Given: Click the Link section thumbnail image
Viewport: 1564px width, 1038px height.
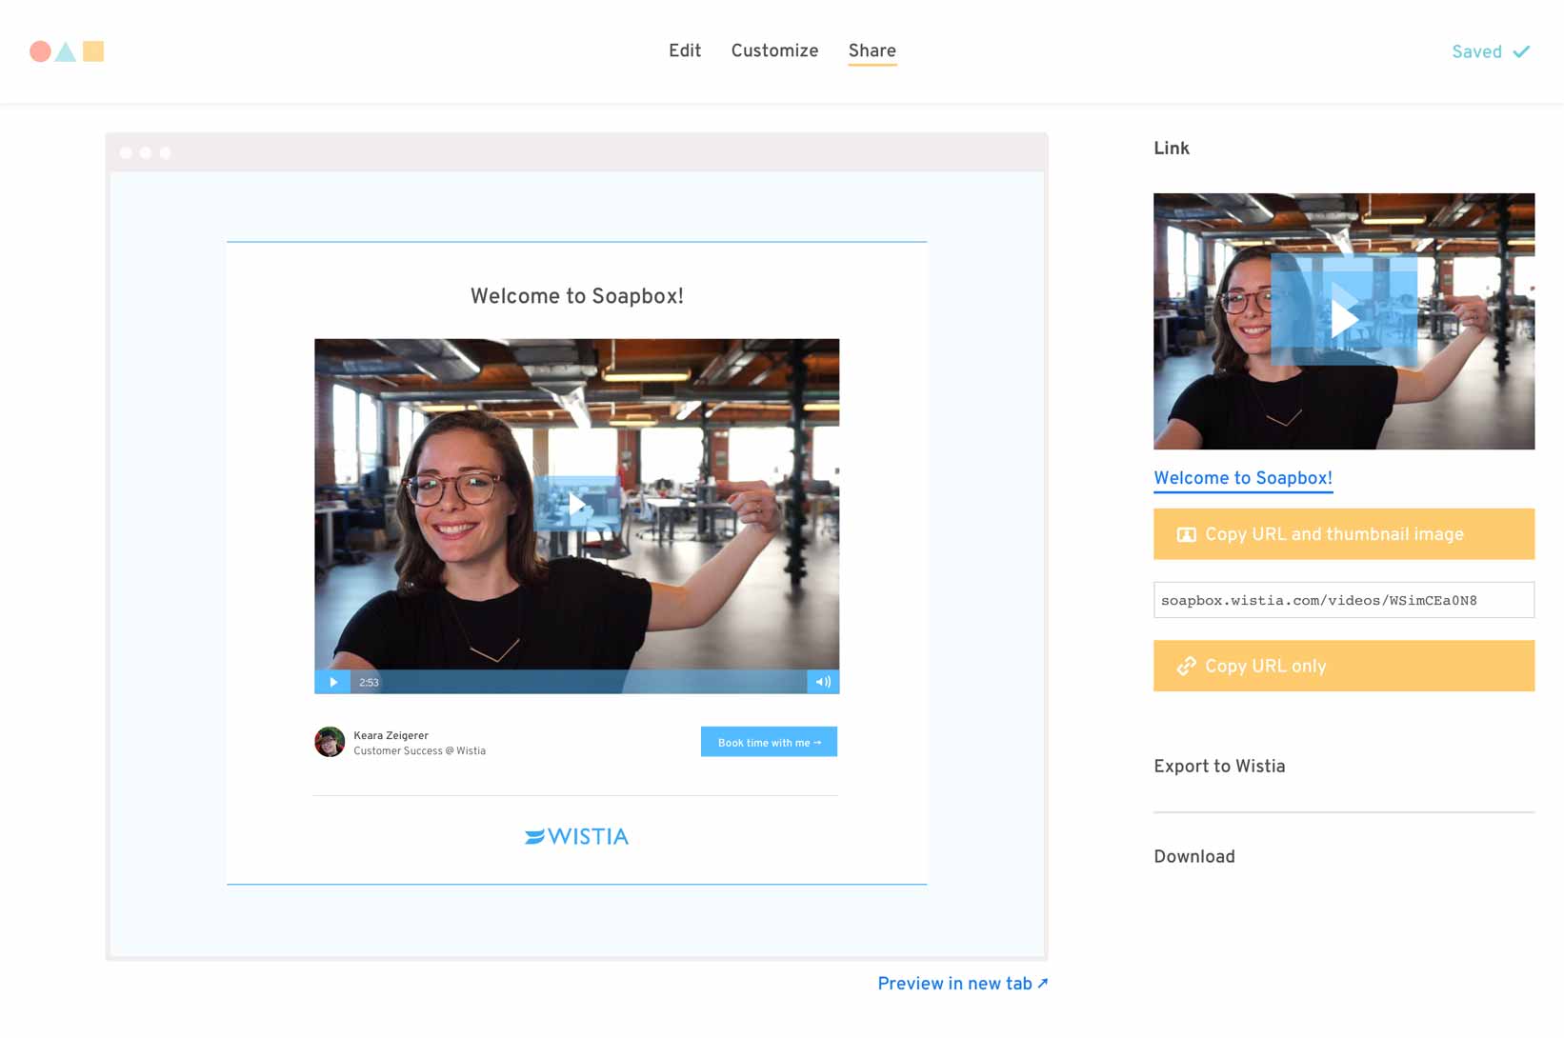Looking at the screenshot, I should (x=1343, y=321).
